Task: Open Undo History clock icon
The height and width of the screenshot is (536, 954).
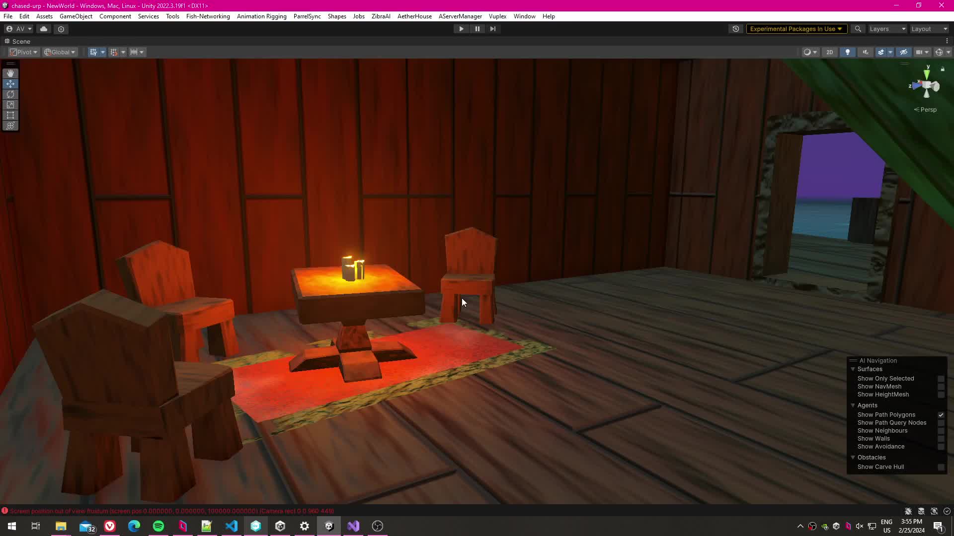Action: [x=736, y=29]
